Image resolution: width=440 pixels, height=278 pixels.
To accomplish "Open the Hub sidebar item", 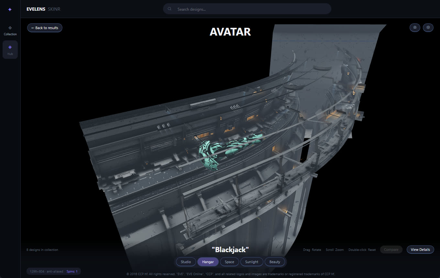I will tap(10, 50).
